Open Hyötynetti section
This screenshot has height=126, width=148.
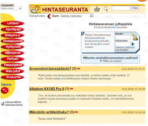[12, 47]
